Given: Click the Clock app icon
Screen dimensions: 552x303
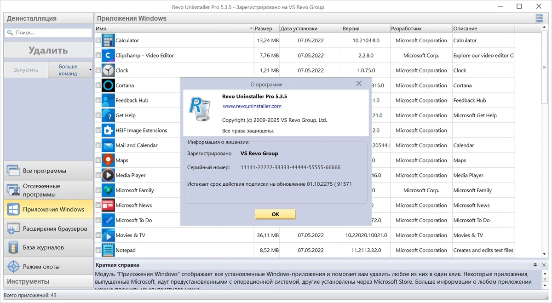Looking at the screenshot, I should [x=108, y=70].
